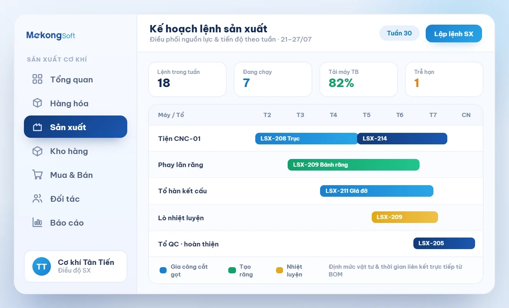Click the Phay lăn răng row label
The width and height of the screenshot is (509, 308).
coord(180,165)
